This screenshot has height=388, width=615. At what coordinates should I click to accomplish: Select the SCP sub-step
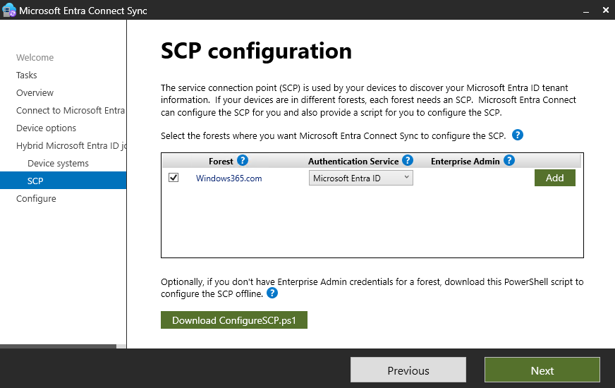(x=63, y=181)
